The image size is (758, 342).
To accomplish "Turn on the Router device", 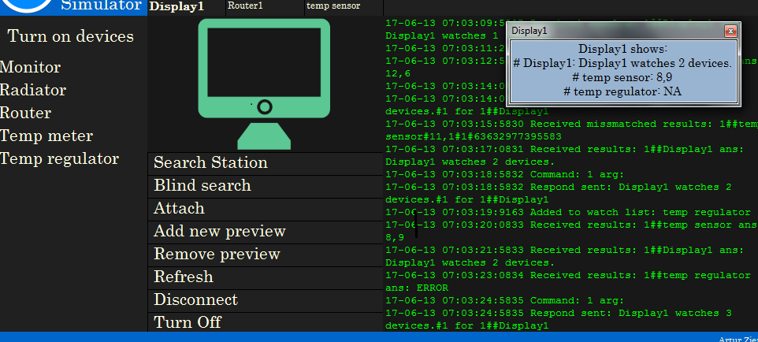I will click(x=26, y=113).
